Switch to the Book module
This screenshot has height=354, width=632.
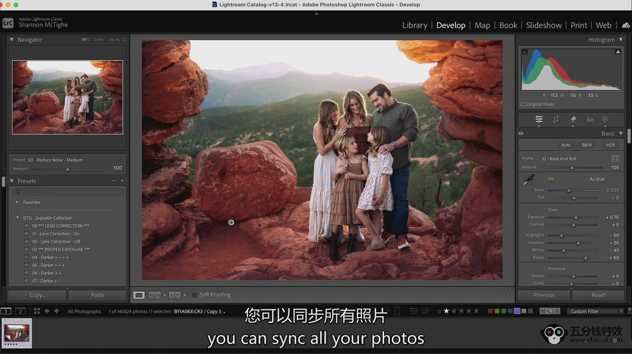pyautogui.click(x=508, y=25)
